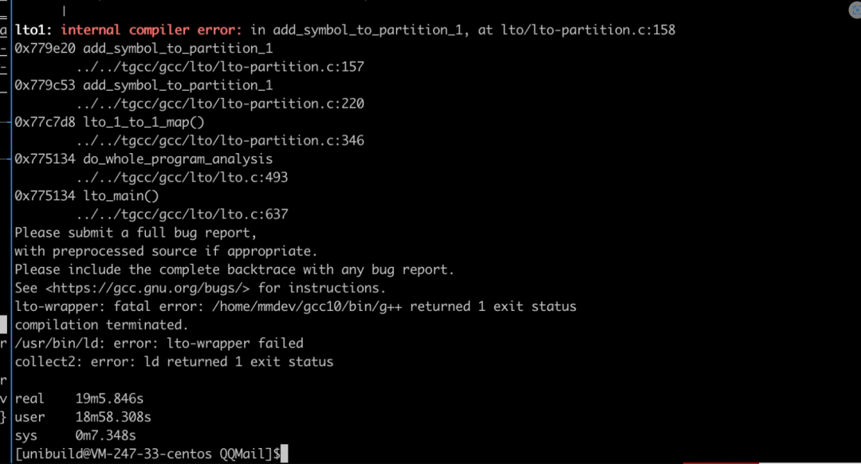Click the lto-partition.c:346 file path
This screenshot has width=861, height=464.
220,140
